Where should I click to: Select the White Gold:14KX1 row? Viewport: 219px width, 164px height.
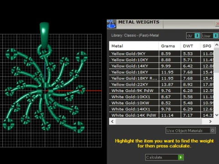[162, 109]
